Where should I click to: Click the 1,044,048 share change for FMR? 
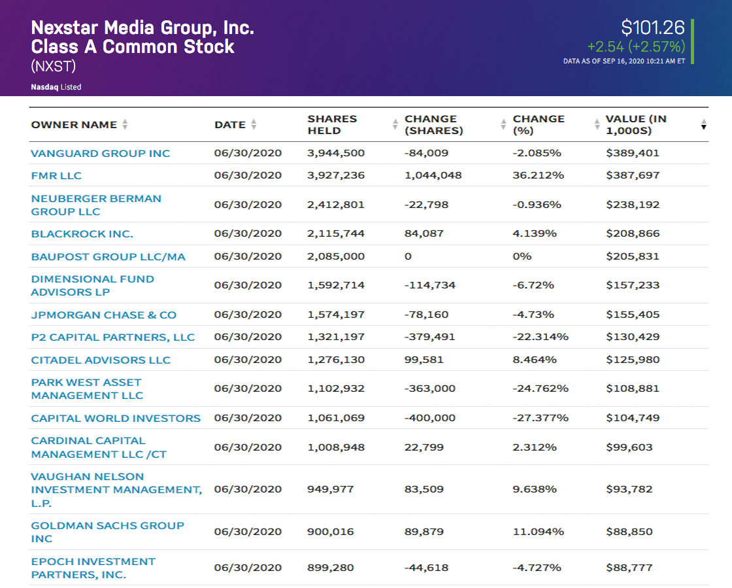[433, 175]
